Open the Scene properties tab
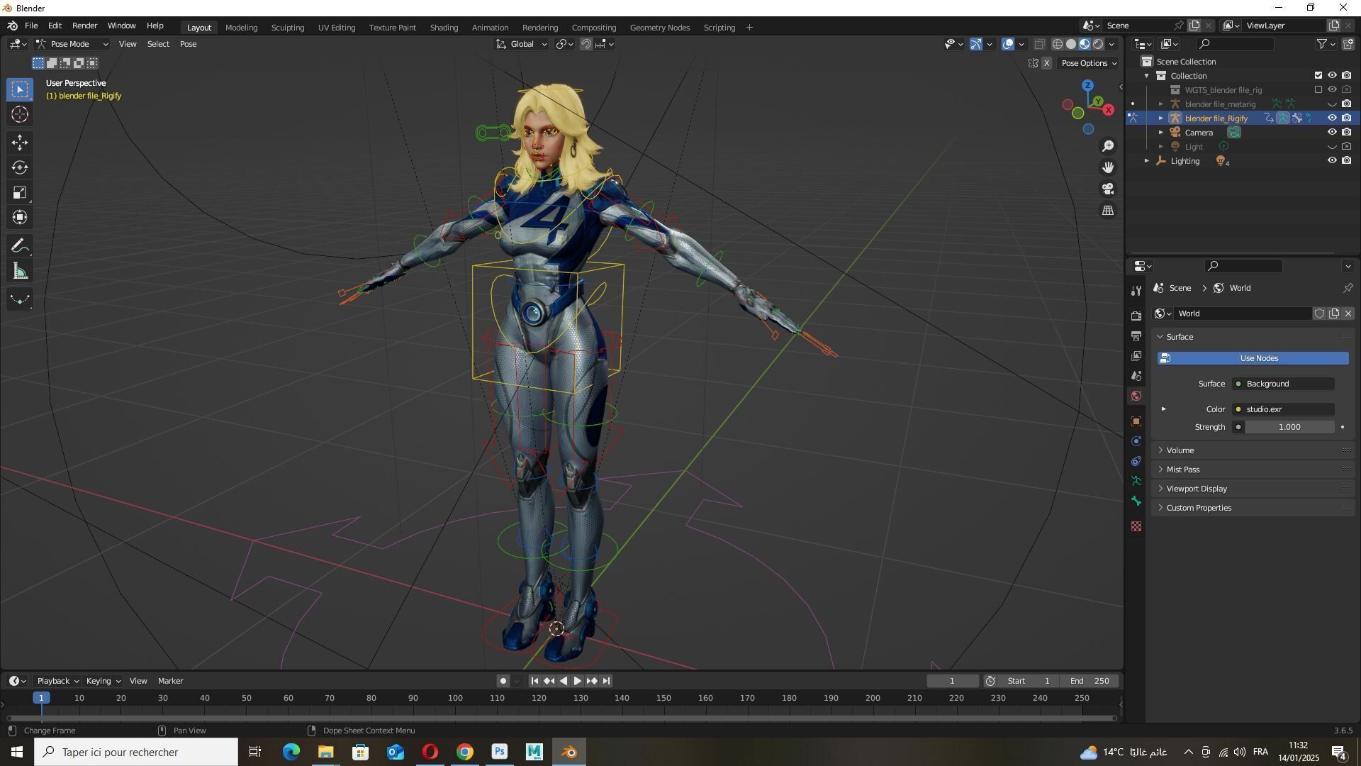Image resolution: width=1361 pixels, height=766 pixels. click(x=1136, y=375)
